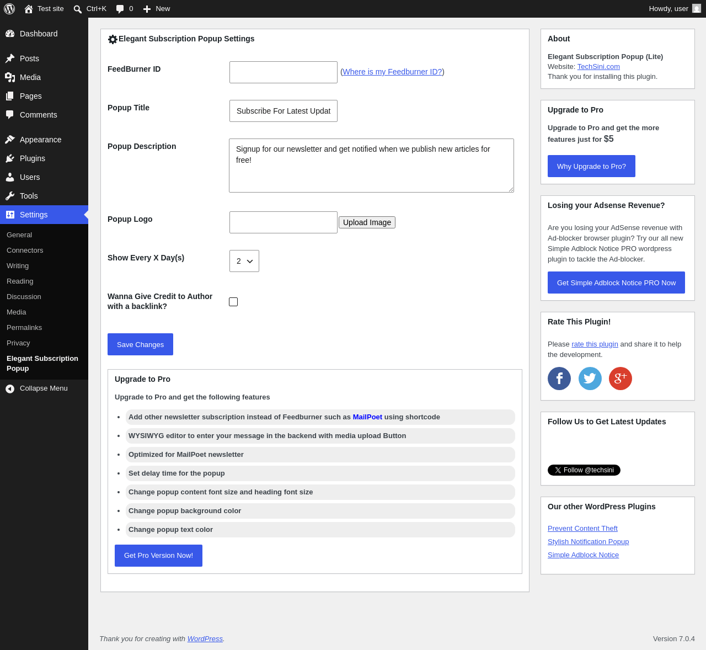This screenshot has height=650, width=706.
Task: Open Privacy settings submenu item
Action: (x=18, y=343)
